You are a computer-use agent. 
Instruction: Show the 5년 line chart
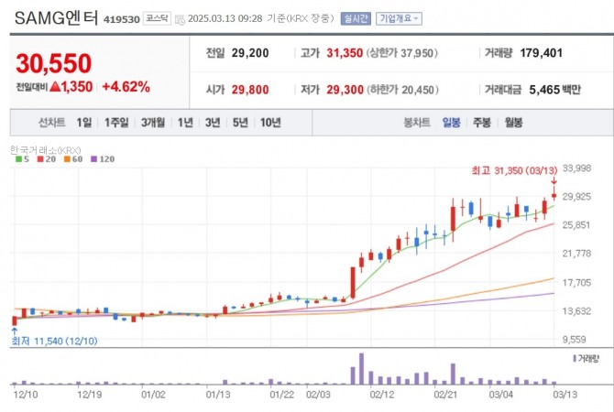[x=240, y=123]
